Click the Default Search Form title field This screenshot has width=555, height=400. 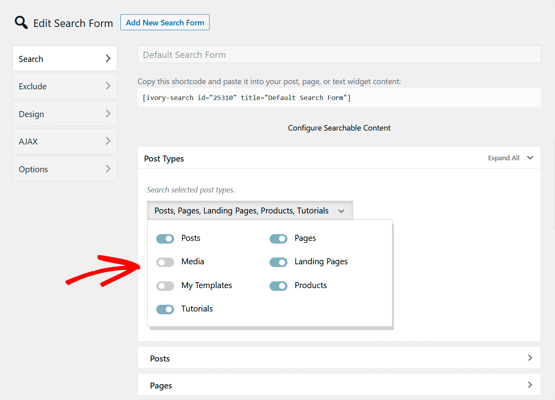tap(339, 54)
